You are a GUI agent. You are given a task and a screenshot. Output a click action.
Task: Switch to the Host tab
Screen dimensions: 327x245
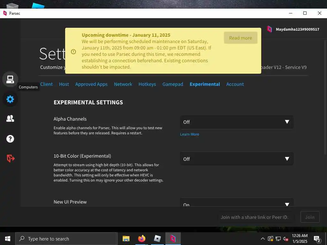click(64, 84)
